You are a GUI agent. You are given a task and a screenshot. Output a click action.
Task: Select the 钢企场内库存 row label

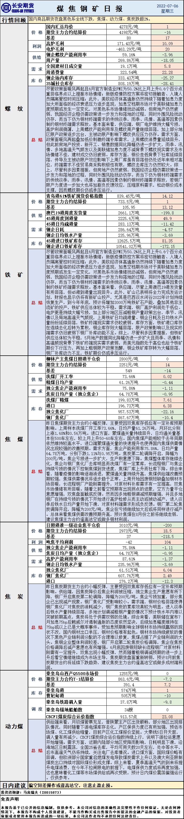(59, 78)
